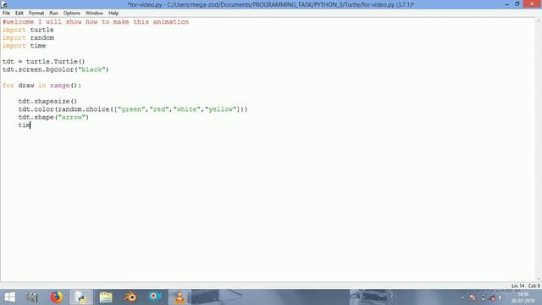Open the File menu
Viewport: 542px width, 305px height.
6,14
